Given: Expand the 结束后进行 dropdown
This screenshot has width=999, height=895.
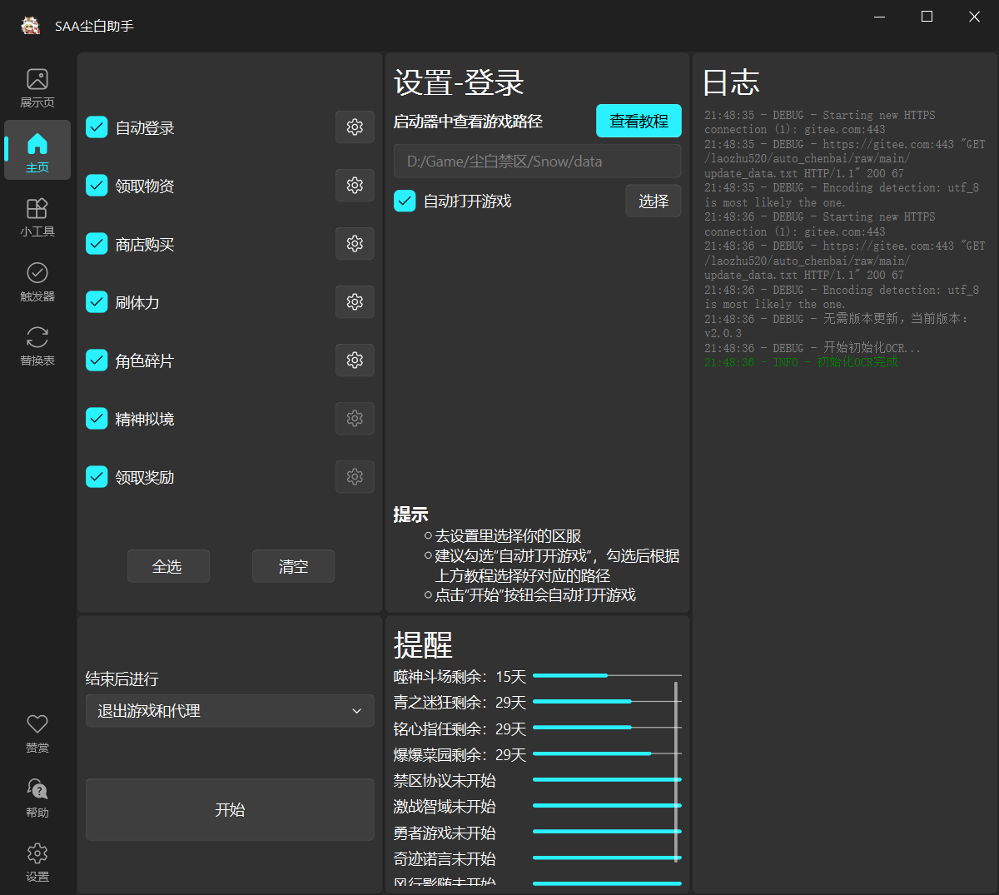Looking at the screenshot, I should point(230,711).
